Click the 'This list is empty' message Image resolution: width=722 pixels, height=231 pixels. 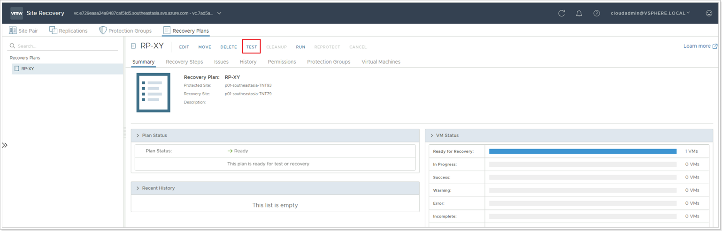tap(275, 205)
